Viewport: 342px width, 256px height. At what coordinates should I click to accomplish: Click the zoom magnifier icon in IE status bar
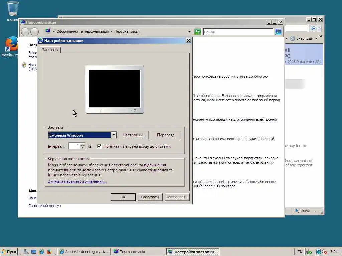pyautogui.click(x=297, y=211)
